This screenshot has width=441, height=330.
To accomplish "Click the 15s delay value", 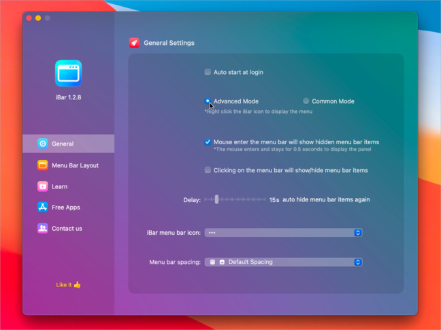I will [x=274, y=200].
